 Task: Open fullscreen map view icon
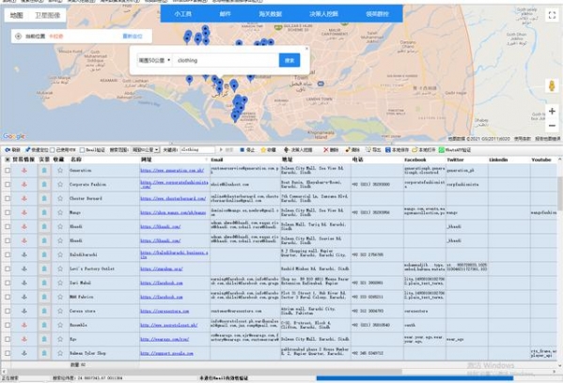pos(552,15)
